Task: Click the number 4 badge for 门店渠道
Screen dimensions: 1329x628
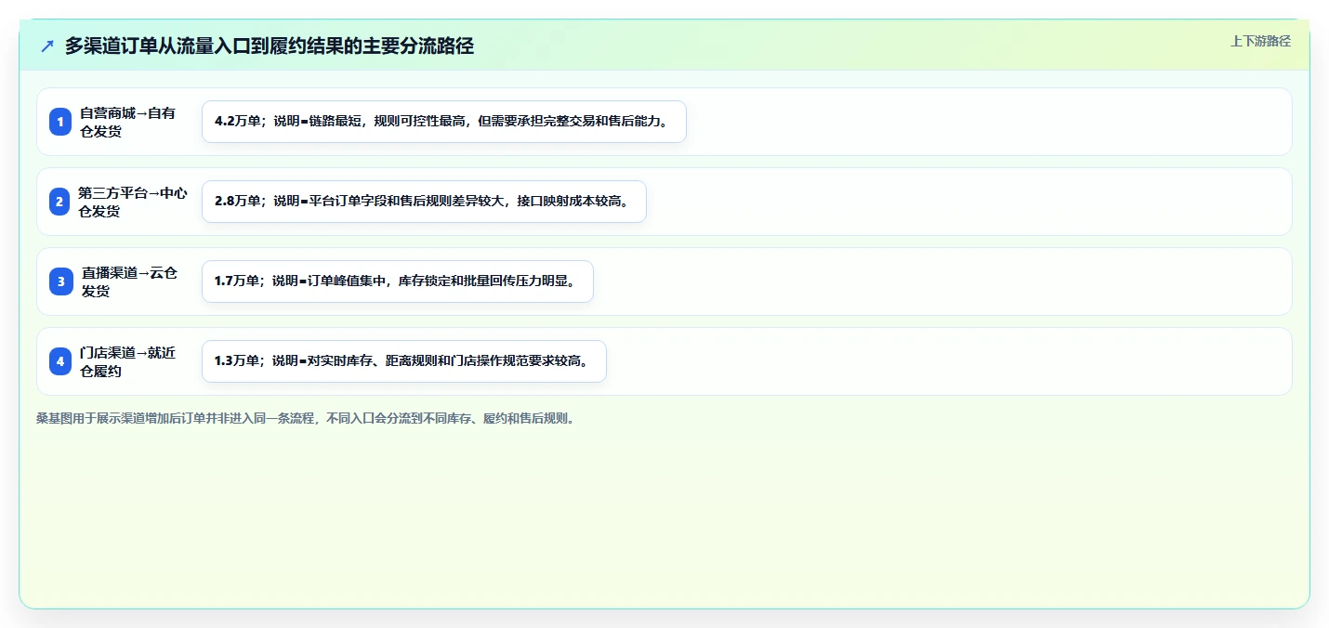Action: pos(60,361)
